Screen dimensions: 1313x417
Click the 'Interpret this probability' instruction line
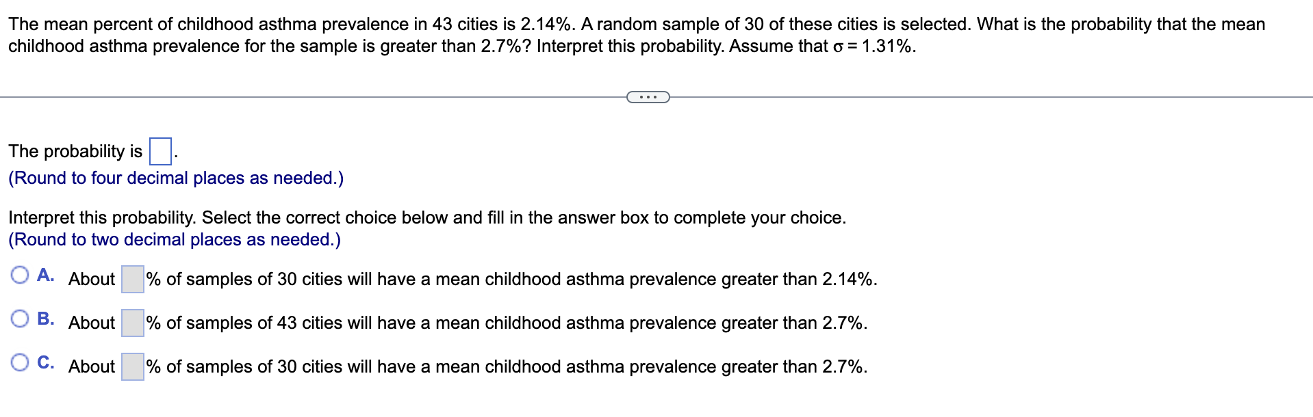point(427,217)
